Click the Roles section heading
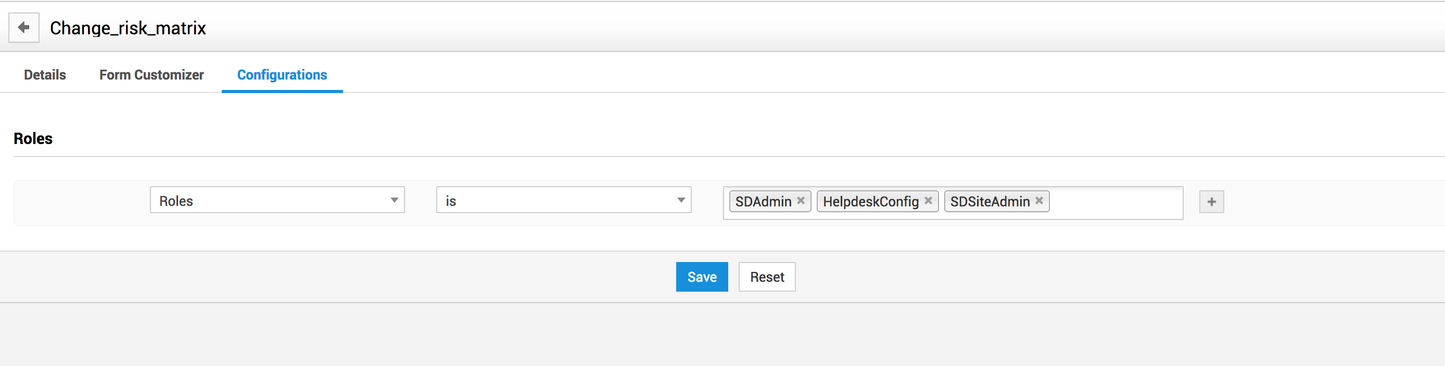The height and width of the screenshot is (366, 1445). pos(33,138)
